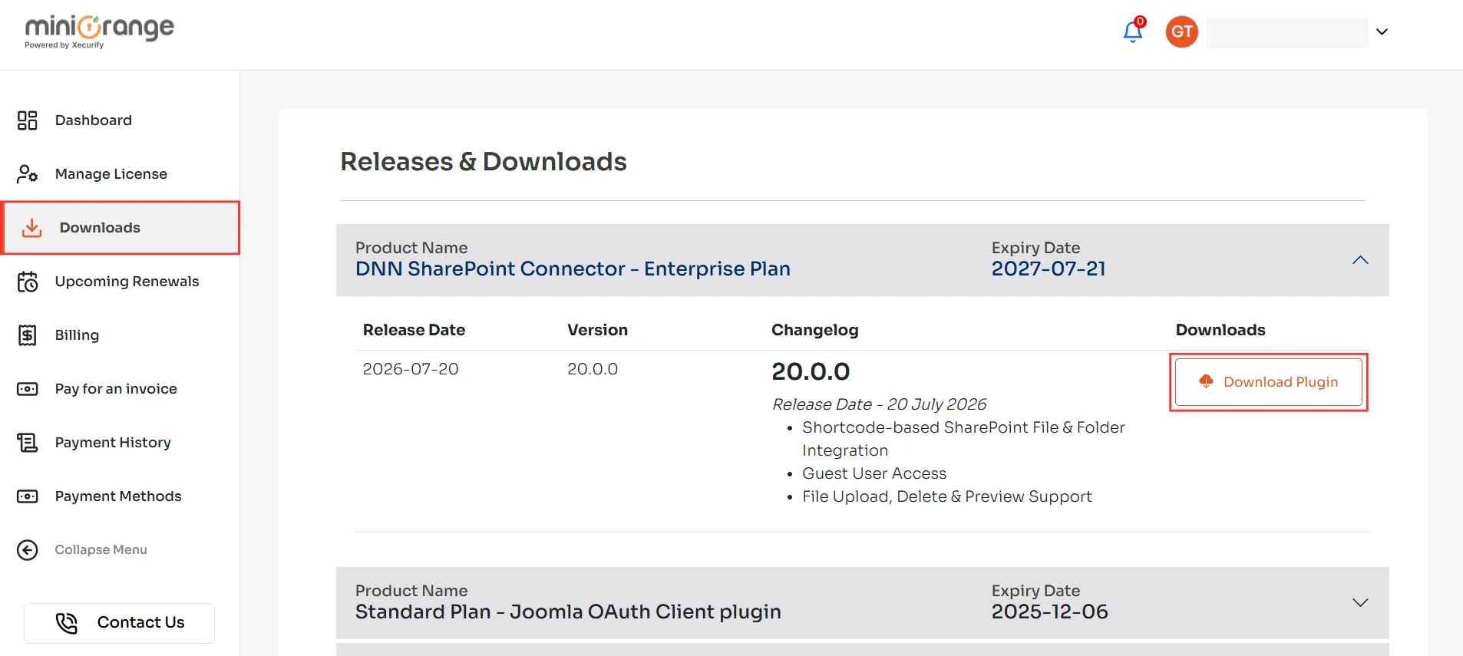This screenshot has height=656, width=1463.
Task: Click File Upload, Delete & Preview Support
Action: click(x=946, y=496)
